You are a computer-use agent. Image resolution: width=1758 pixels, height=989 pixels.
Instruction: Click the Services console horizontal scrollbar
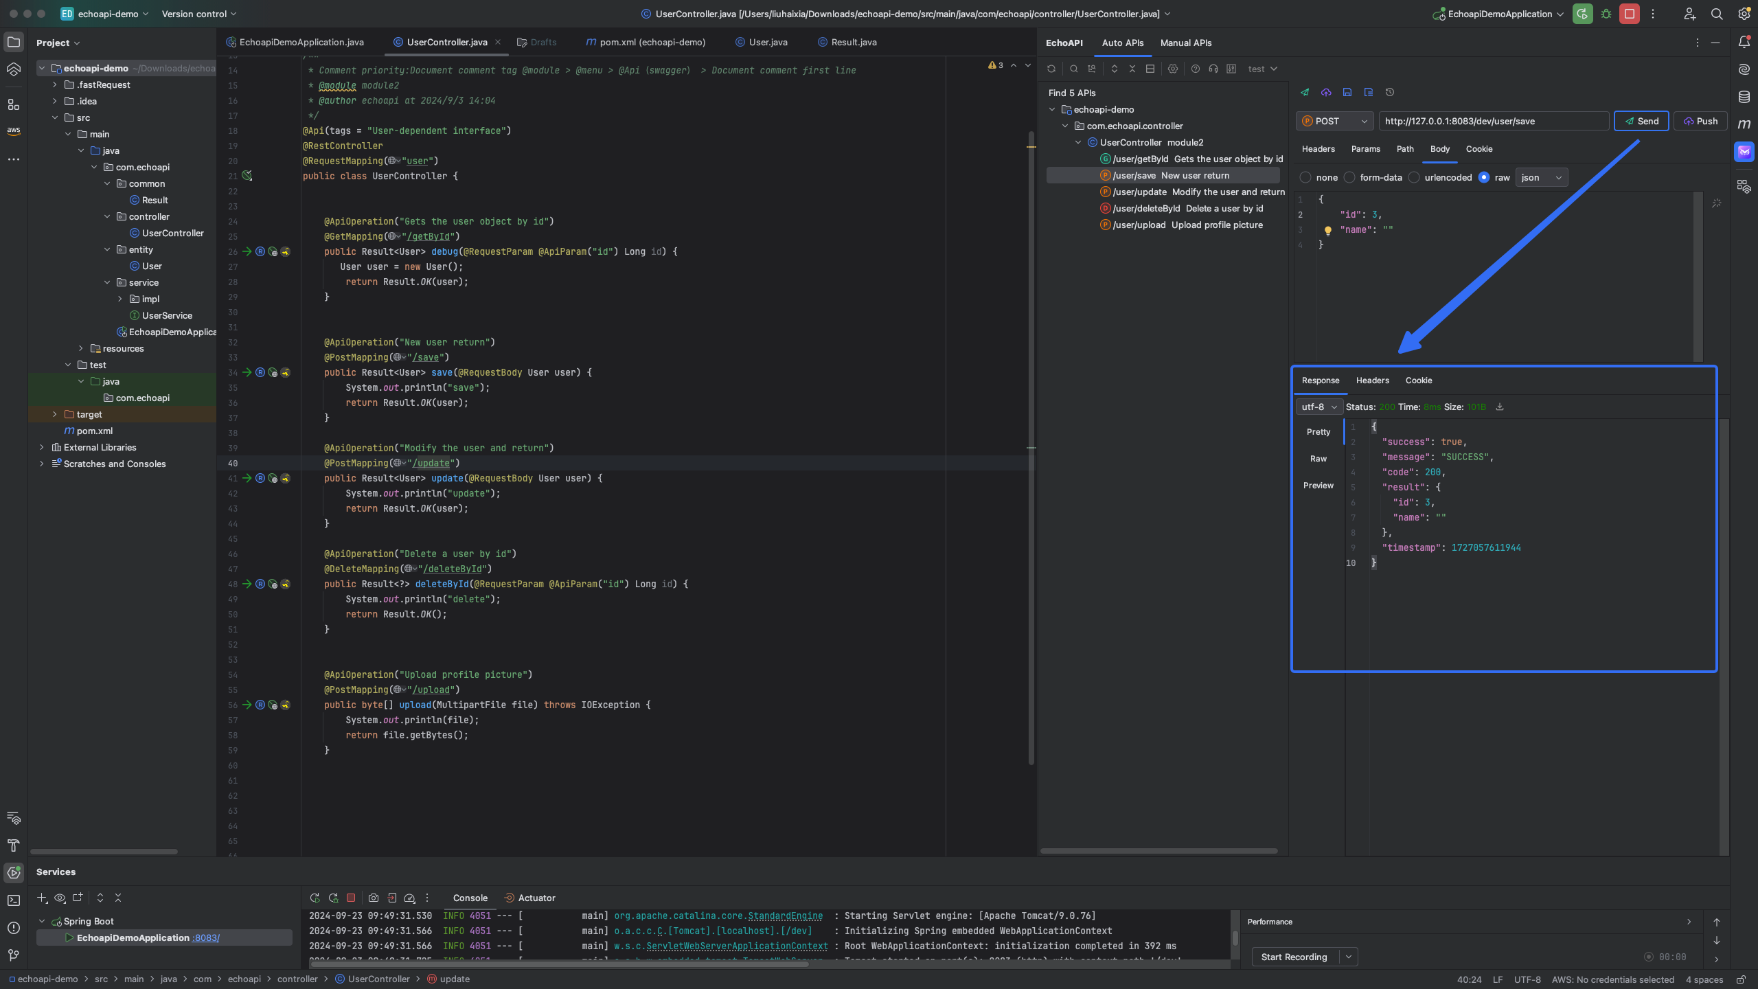(x=560, y=964)
